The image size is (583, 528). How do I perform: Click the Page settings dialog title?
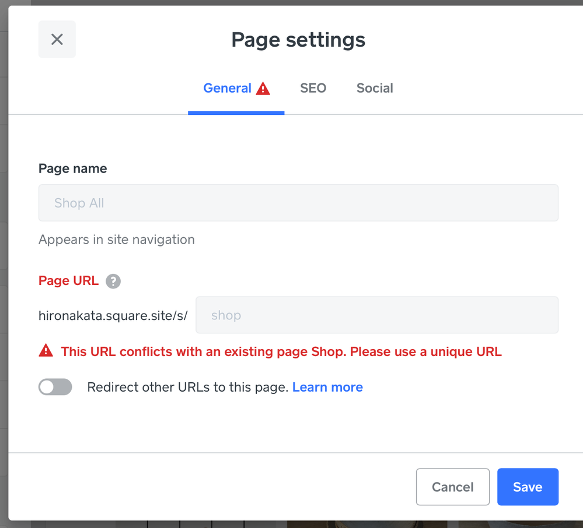298,40
